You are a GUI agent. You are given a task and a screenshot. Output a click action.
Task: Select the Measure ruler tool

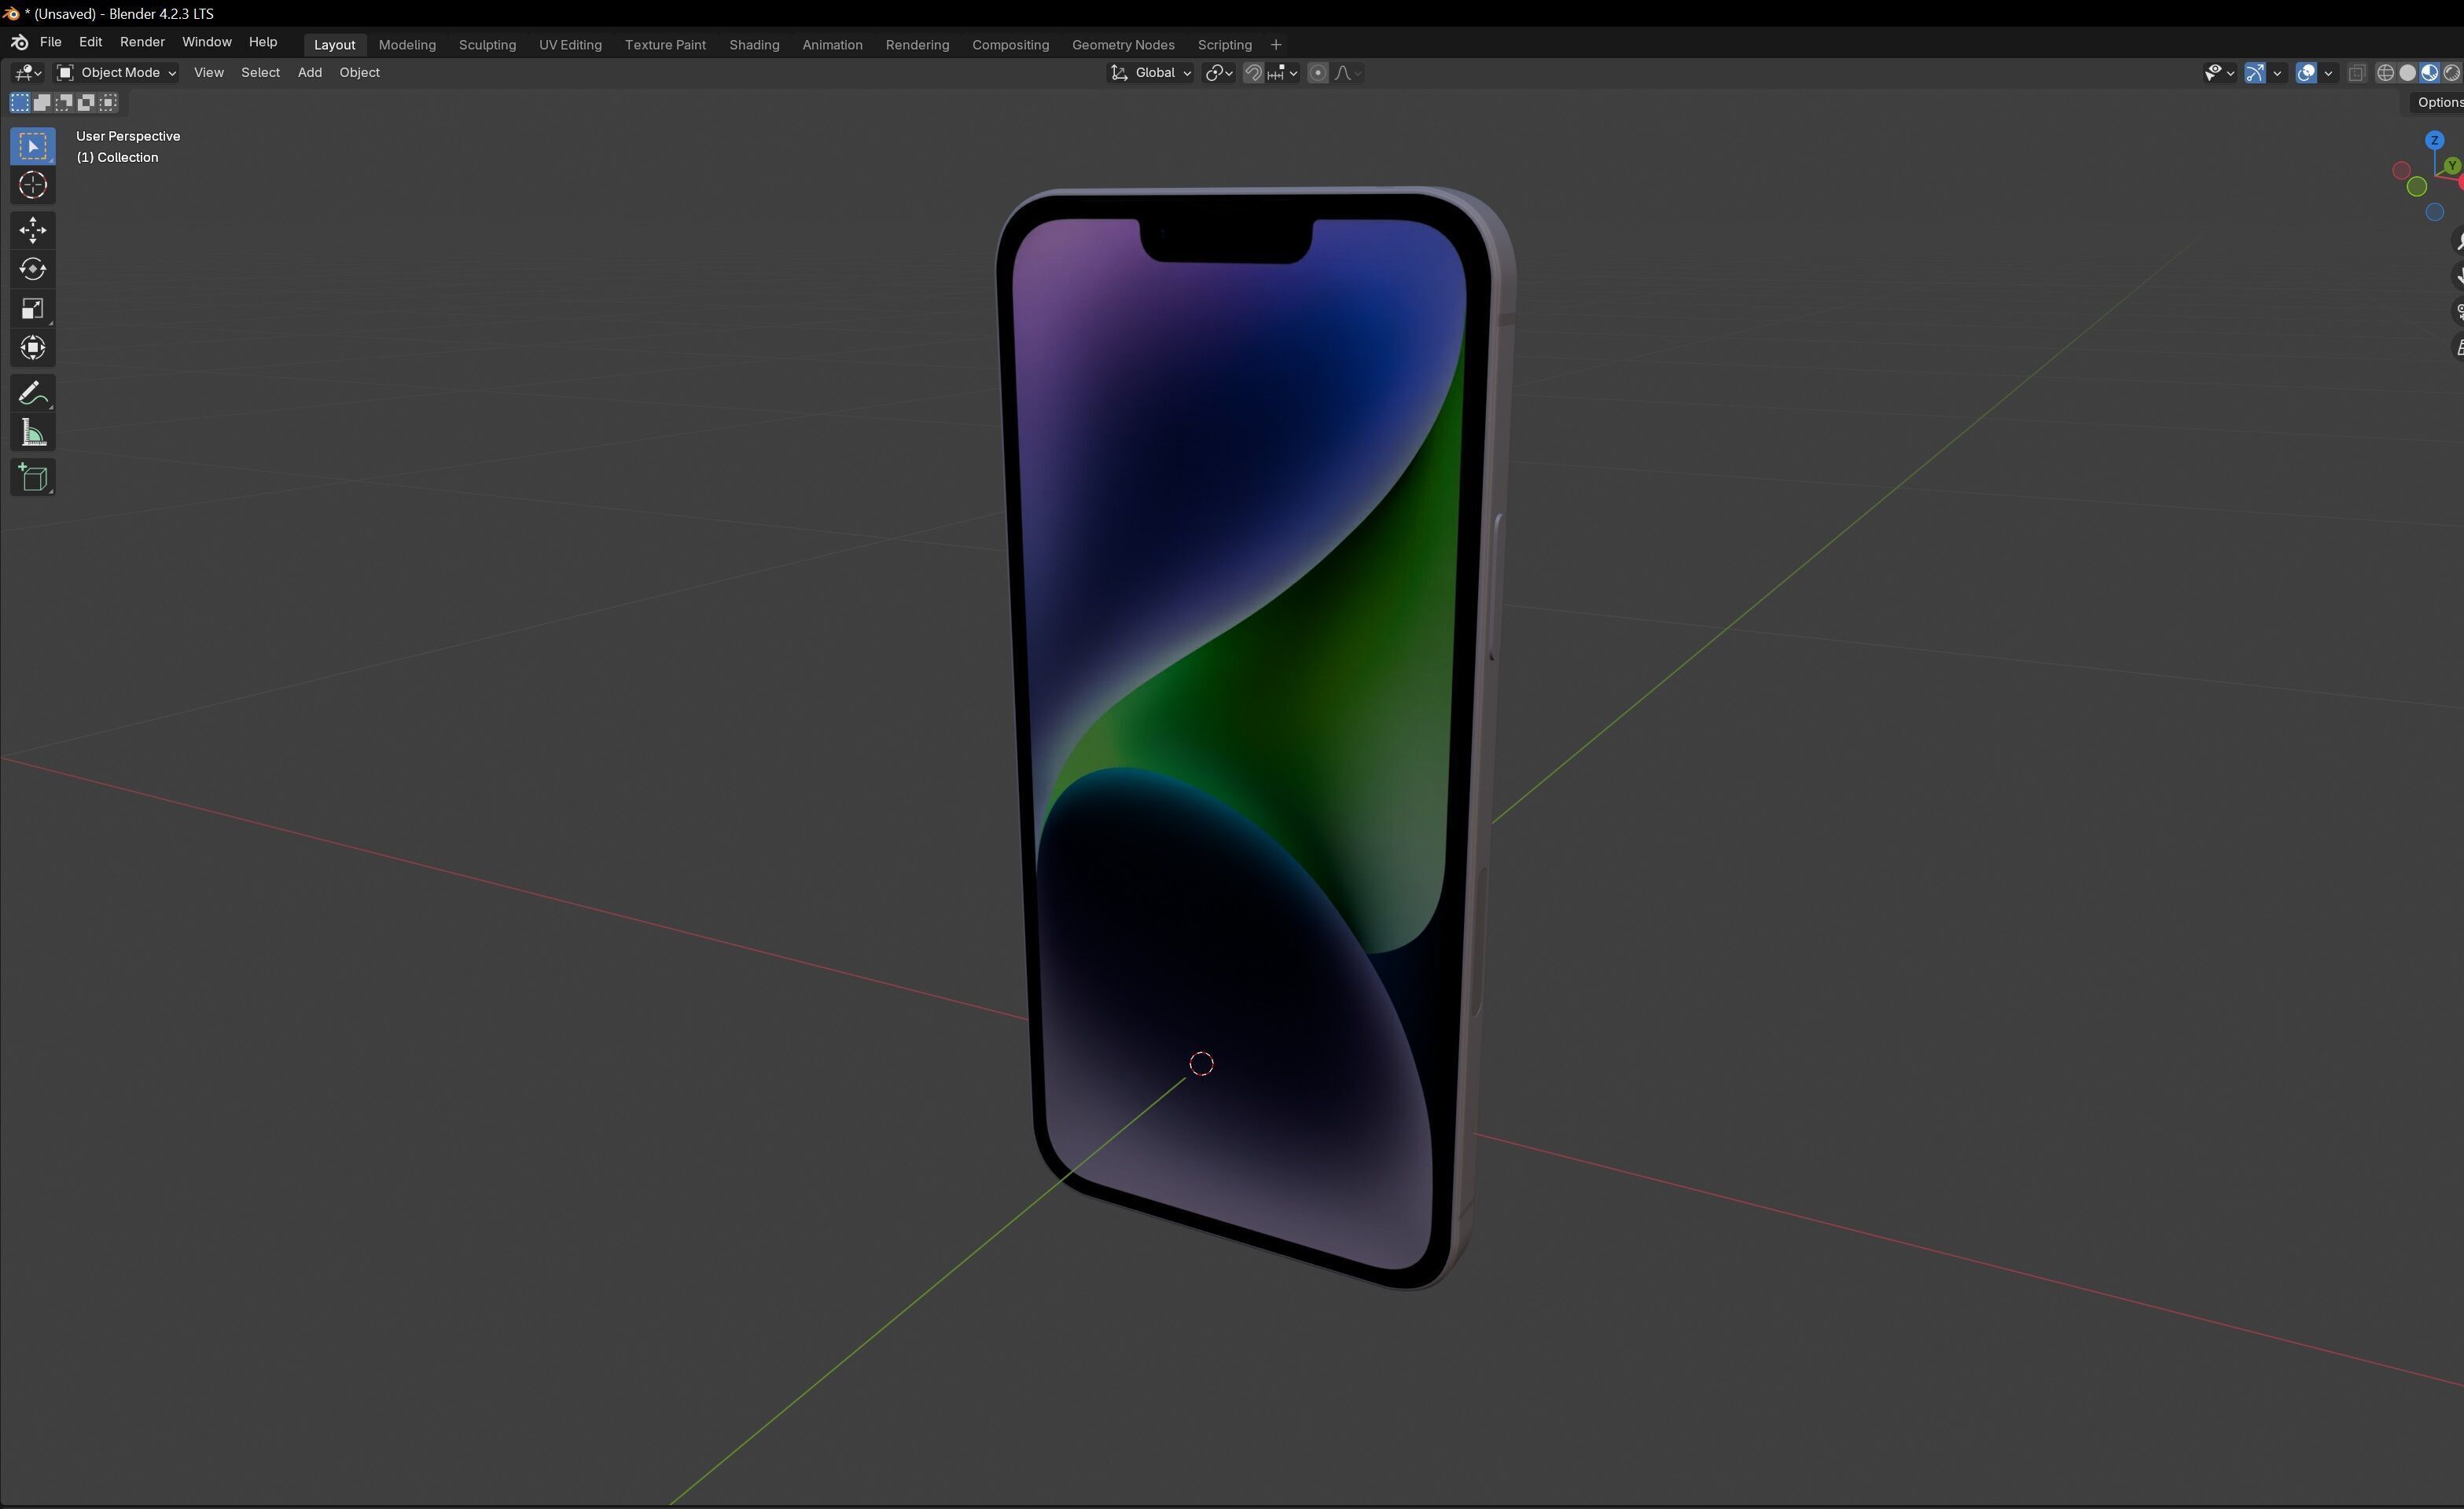[x=33, y=433]
